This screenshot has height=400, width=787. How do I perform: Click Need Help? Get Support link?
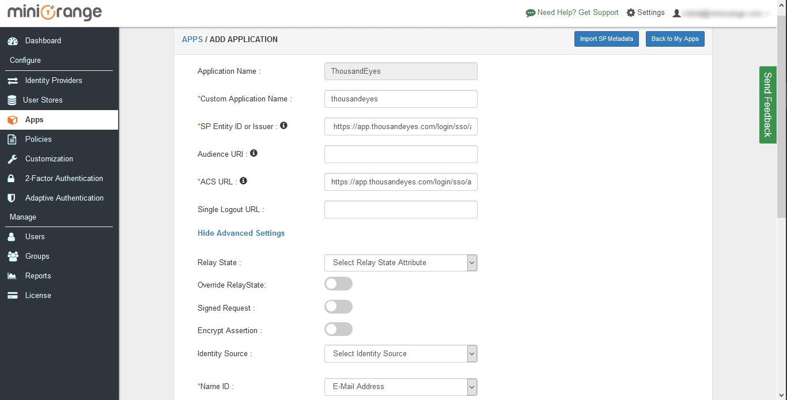tap(578, 13)
